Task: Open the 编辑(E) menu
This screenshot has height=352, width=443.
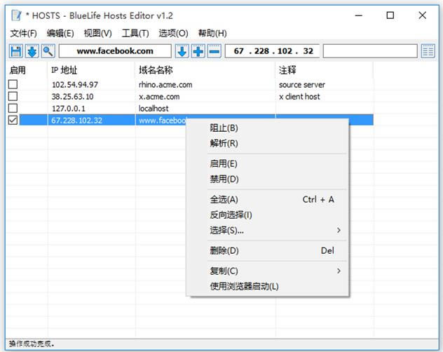Action: click(60, 34)
